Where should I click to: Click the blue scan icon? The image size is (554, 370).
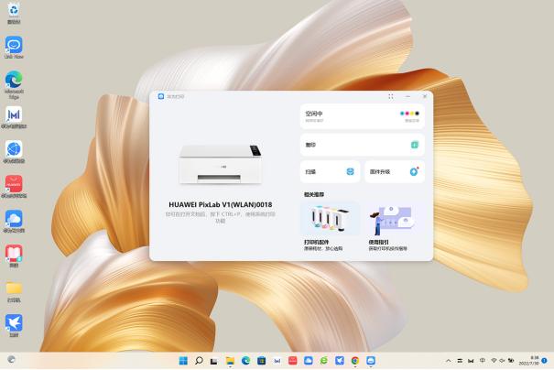click(x=350, y=172)
